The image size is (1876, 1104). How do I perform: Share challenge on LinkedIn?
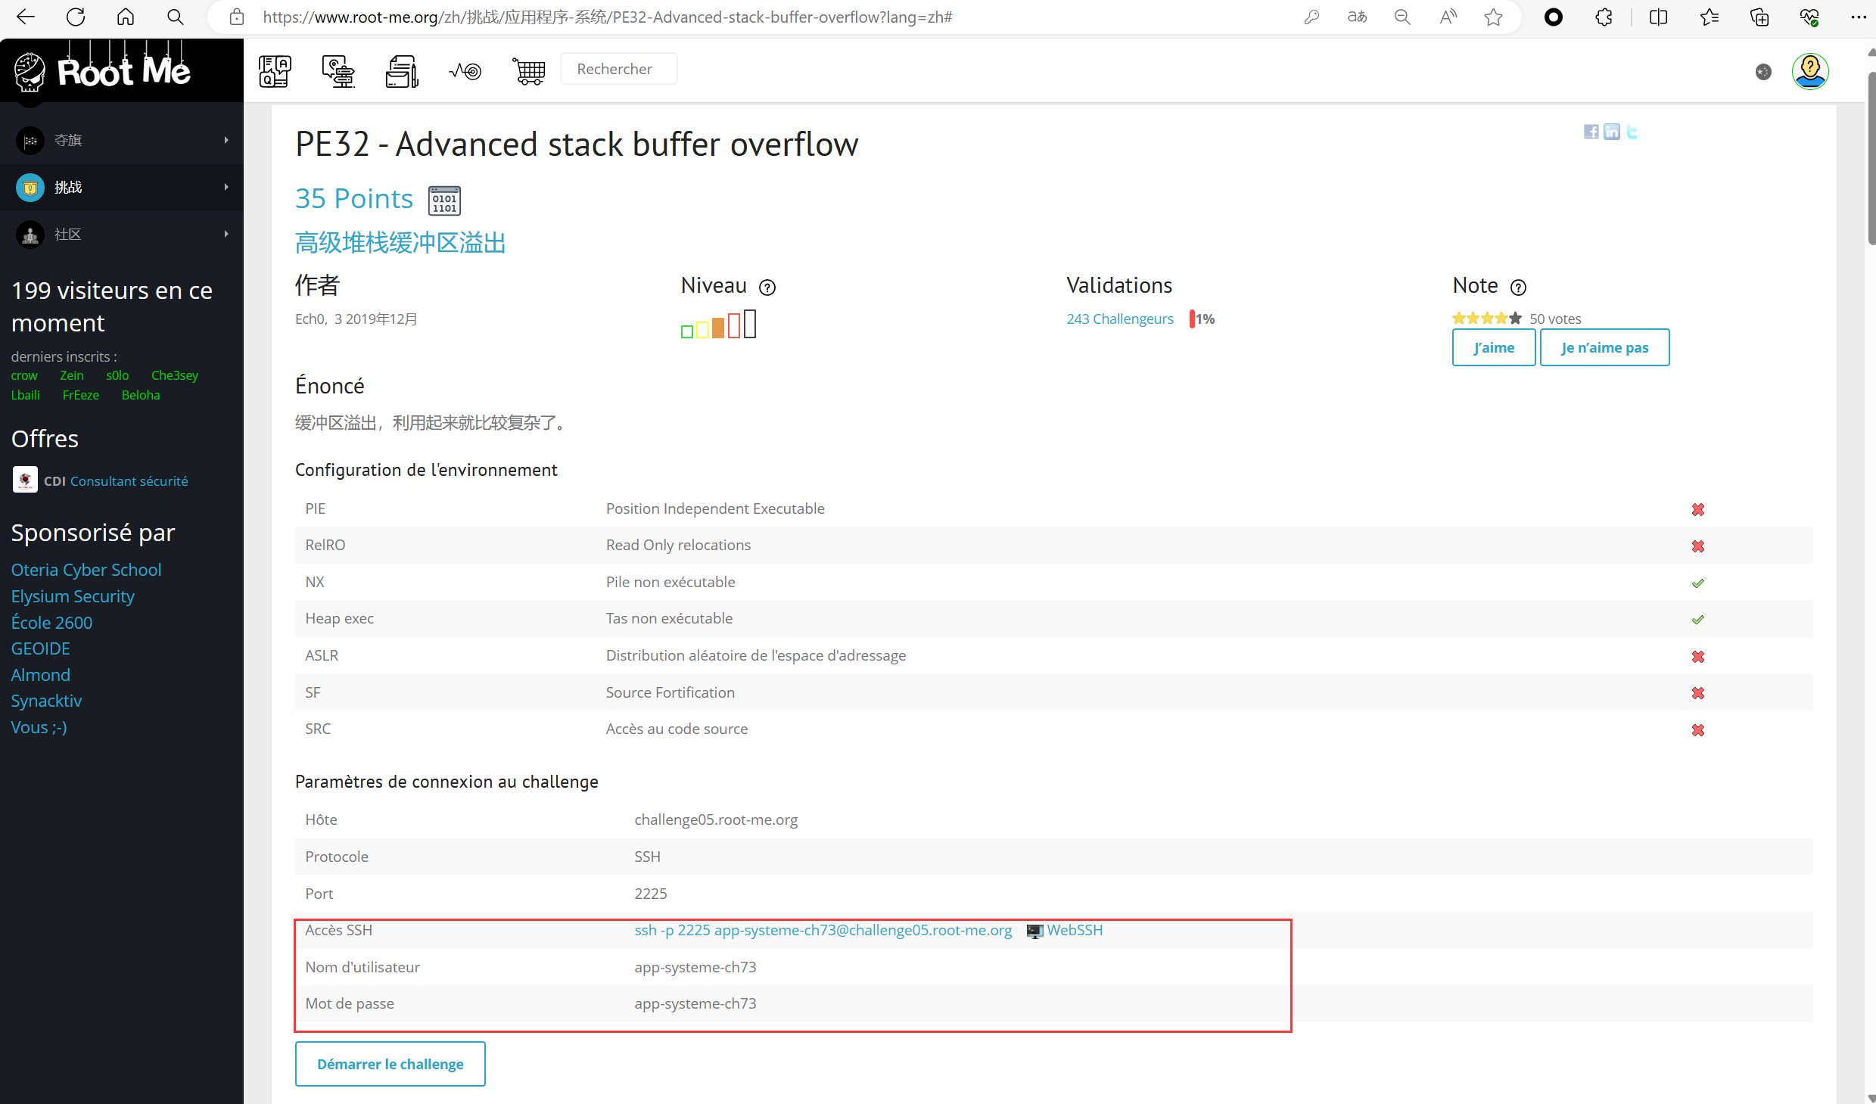pyautogui.click(x=1612, y=132)
